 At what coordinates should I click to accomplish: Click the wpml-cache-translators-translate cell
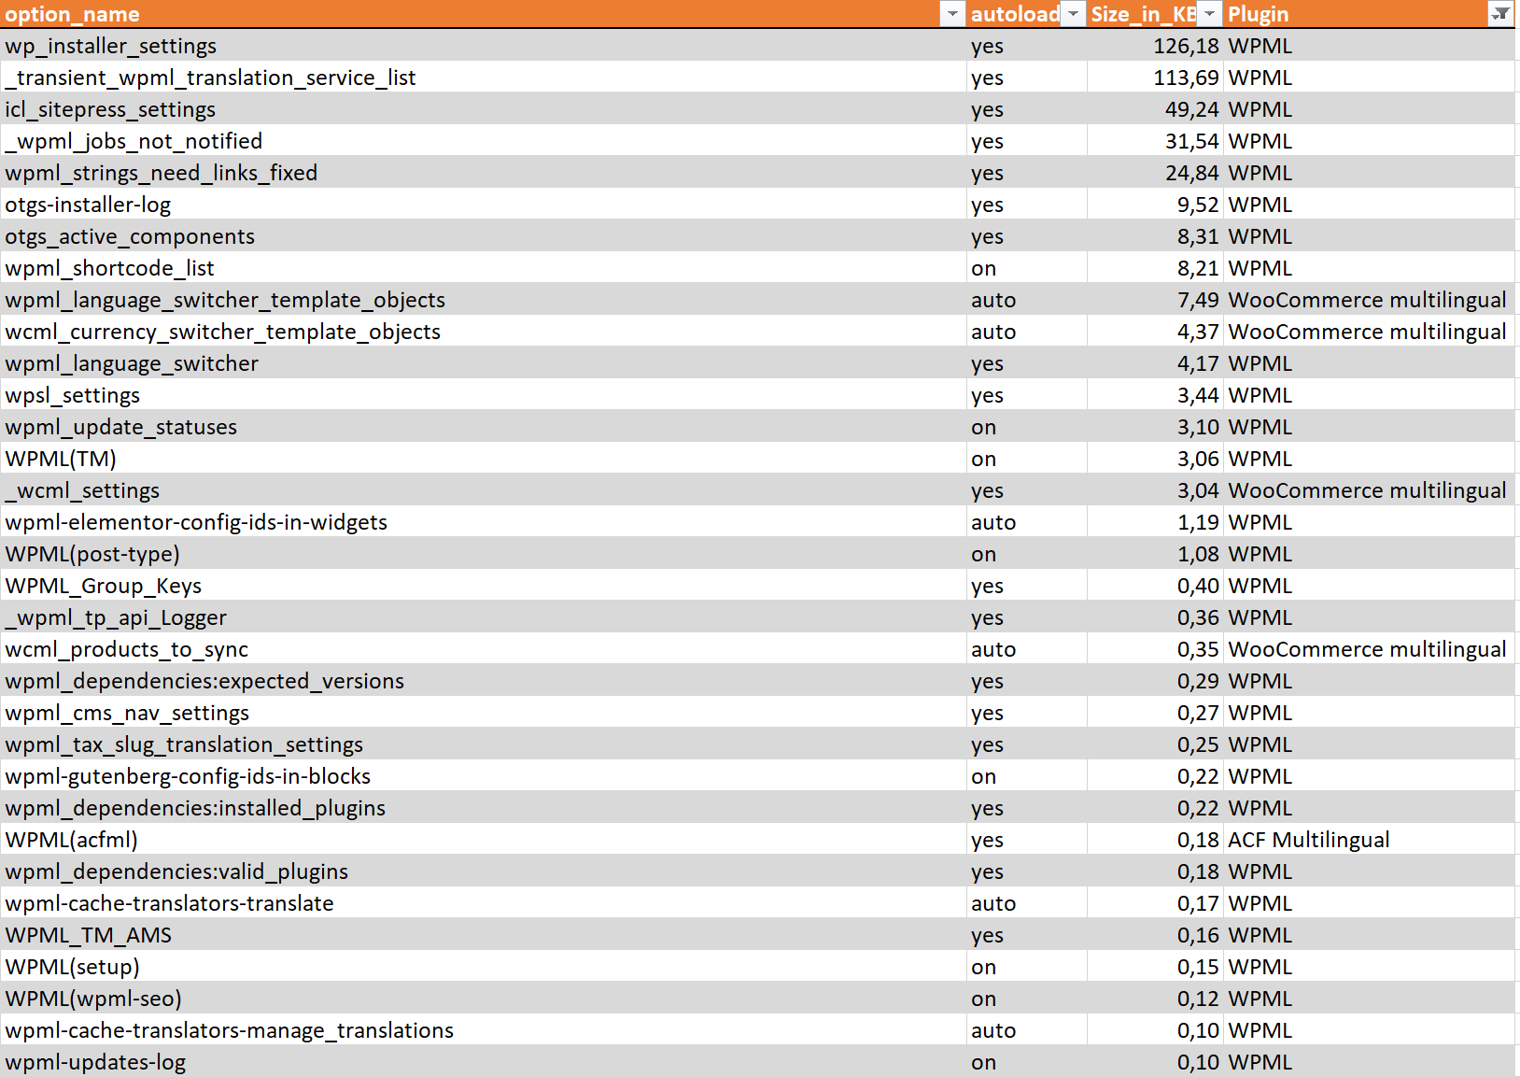click(x=484, y=903)
